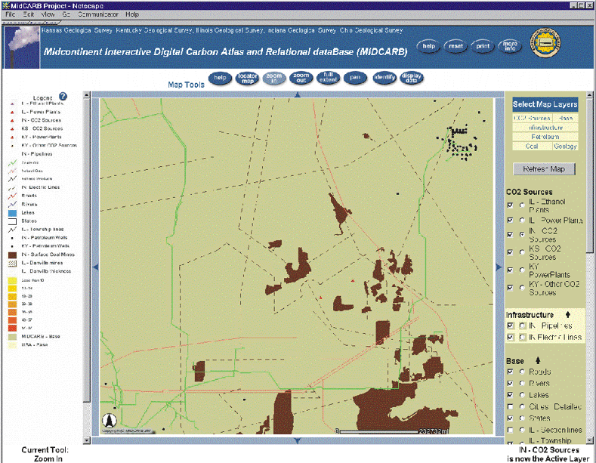Open the Communicator menu
This screenshot has height=463, width=596.
[x=98, y=14]
